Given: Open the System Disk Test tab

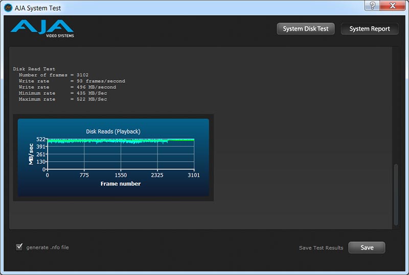Looking at the screenshot, I should (305, 29).
